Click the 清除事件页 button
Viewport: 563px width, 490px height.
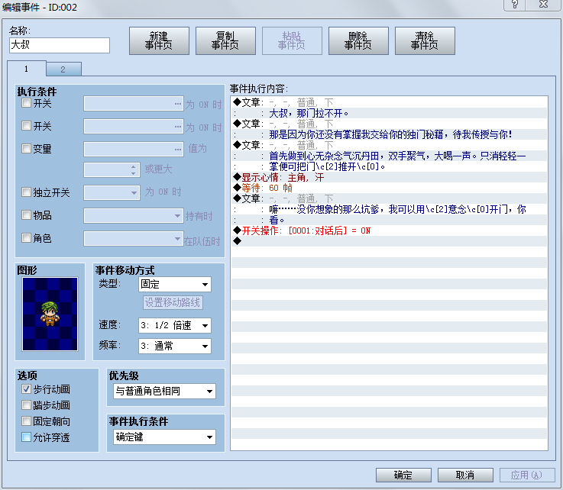[x=425, y=41]
